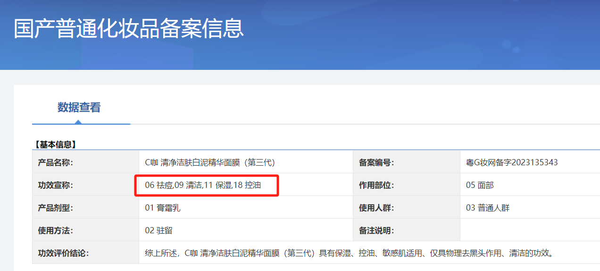The height and width of the screenshot is (271, 600).
Task: Select the 03 普通人群 target users value
Action: pos(488,208)
